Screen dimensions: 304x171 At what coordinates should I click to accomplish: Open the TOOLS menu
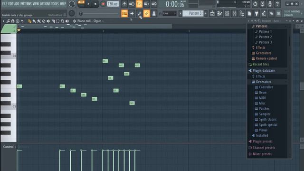[55, 4]
